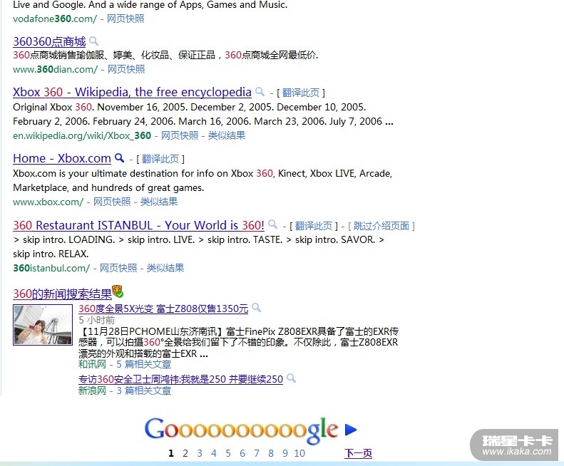Click the vodafone360.com/ URL text
Screen dimensions: 564x466
pyautogui.click(x=55, y=19)
